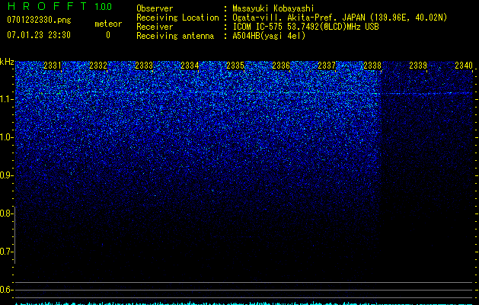This screenshot has width=479, height=305.
Task: Click the Receiving Location label
Action: click(x=177, y=18)
